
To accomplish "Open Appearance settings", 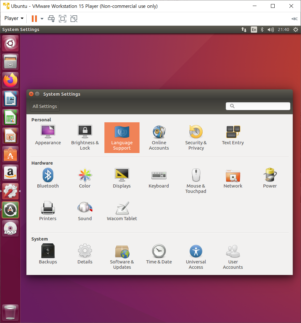I will tap(48, 135).
